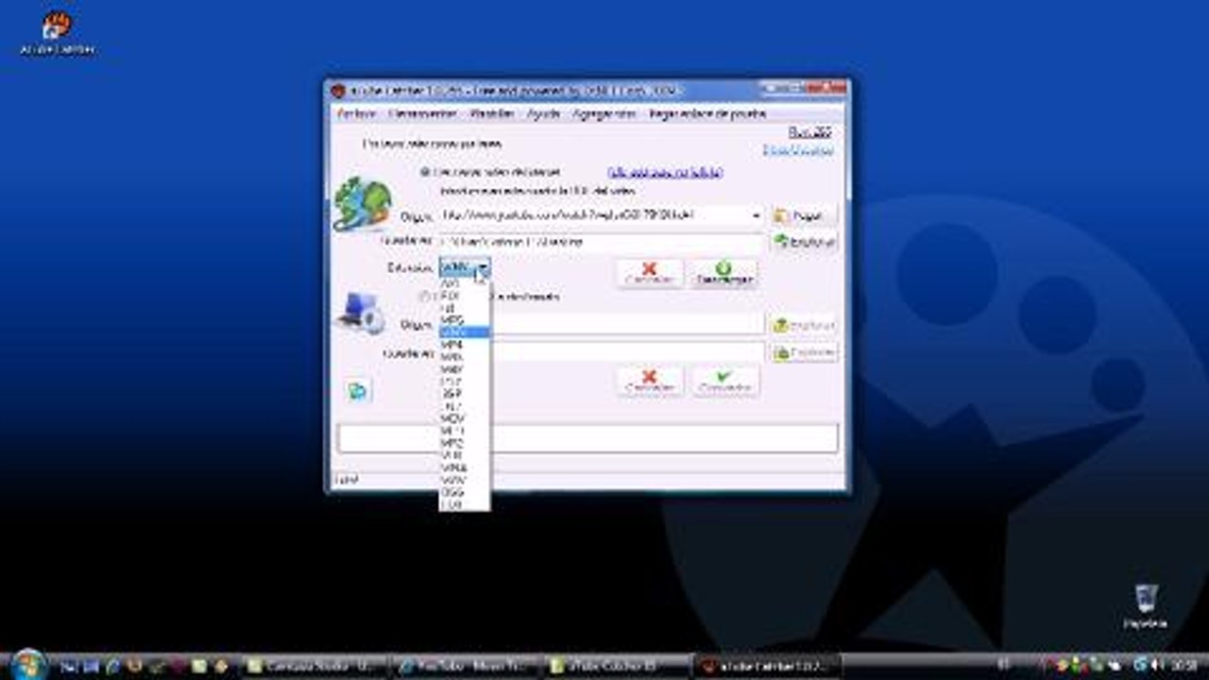Open the Archivo menu
Screen dimensions: 1209x680
[356, 113]
